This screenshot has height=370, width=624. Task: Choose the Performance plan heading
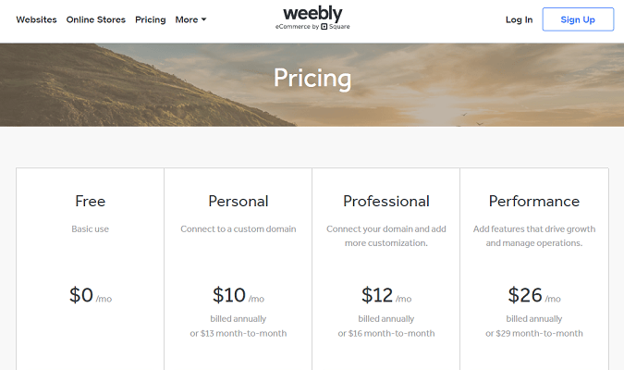(533, 201)
